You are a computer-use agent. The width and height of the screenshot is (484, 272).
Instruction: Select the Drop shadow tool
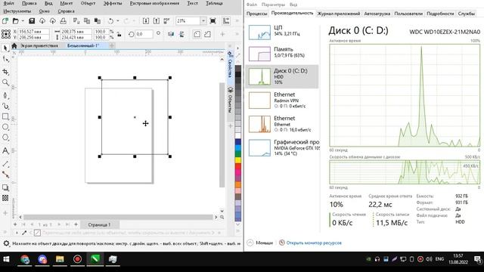(5, 187)
